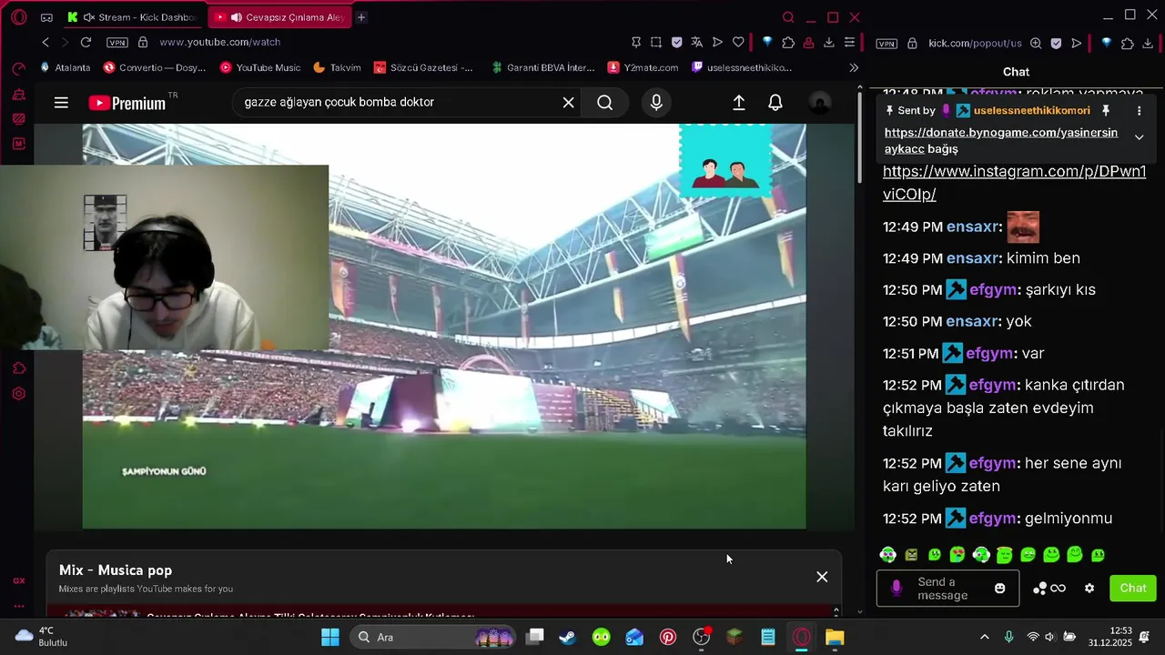This screenshot has width=1165, height=655.
Task: Reload the YouTube page
Action: pos(86,42)
